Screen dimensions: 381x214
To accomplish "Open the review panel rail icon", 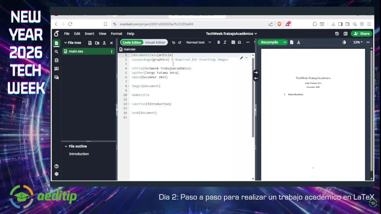I will (56, 69).
